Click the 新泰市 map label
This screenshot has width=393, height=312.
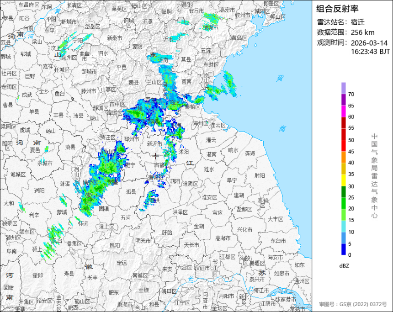click(115, 38)
